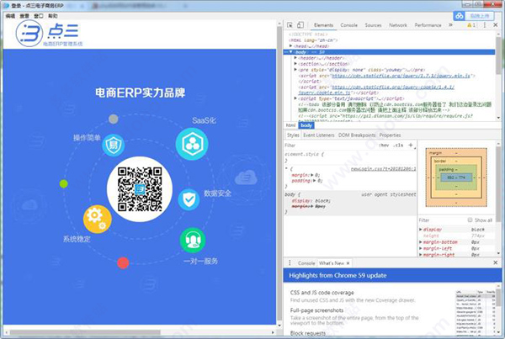Enable the Show all checkbox

pyautogui.click(x=470, y=220)
